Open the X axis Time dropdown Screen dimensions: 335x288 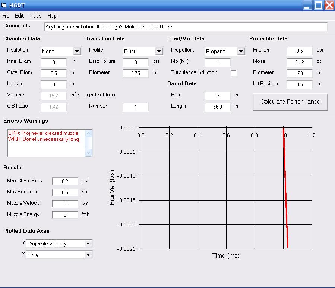pos(88,255)
